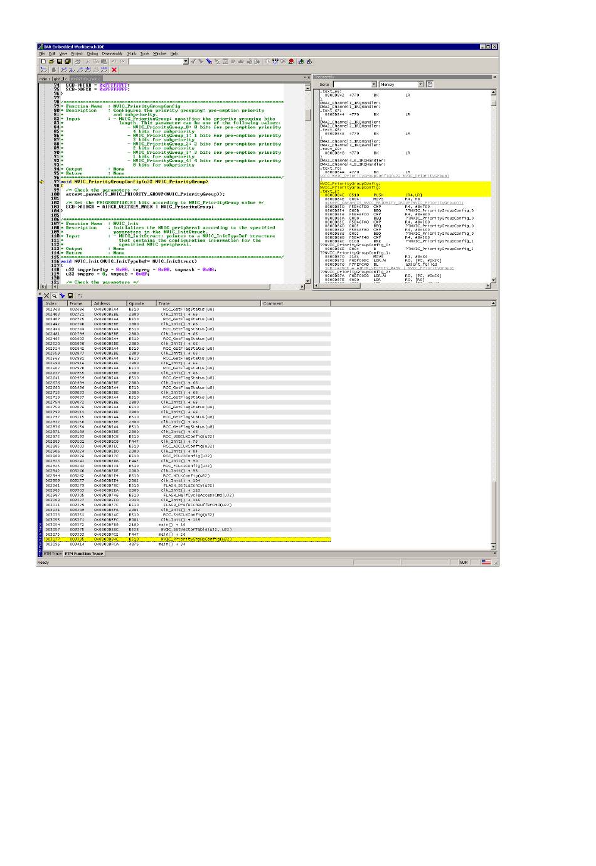Open the Go to address dropdown
596x866 pixels.
[374, 84]
